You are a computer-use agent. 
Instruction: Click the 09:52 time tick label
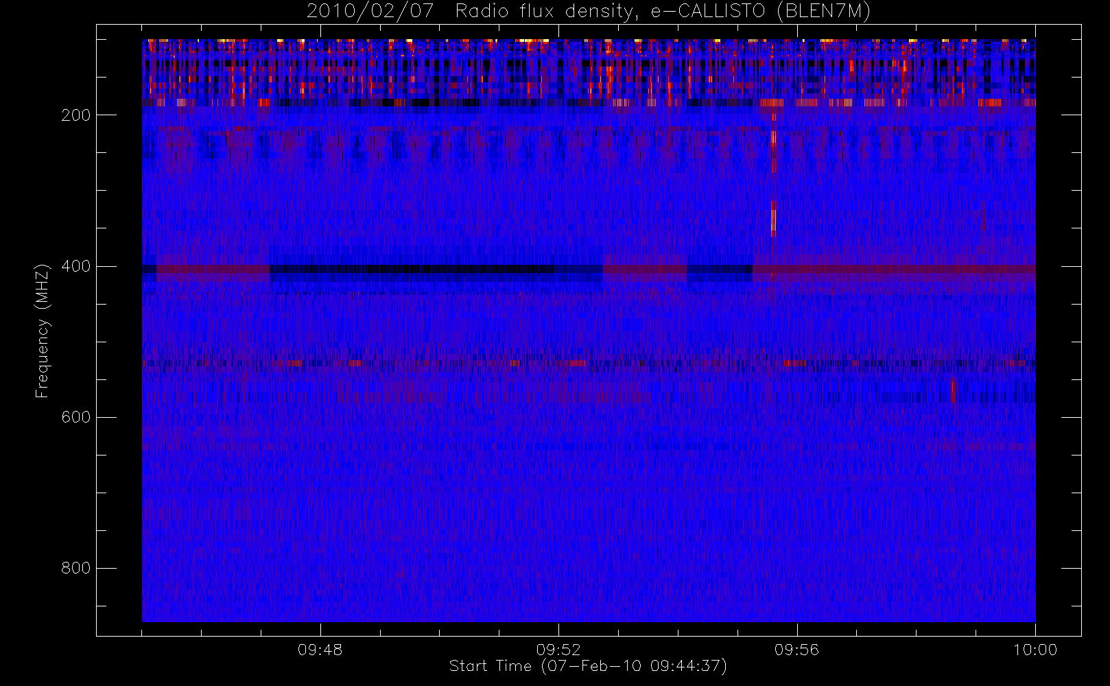[558, 650]
